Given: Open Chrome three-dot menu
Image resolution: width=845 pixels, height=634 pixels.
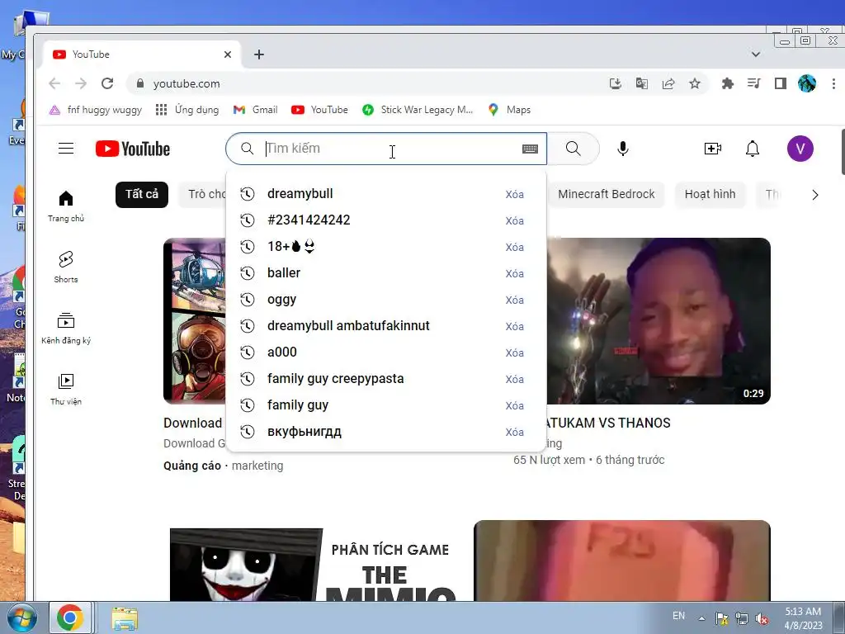Looking at the screenshot, I should click(x=833, y=83).
